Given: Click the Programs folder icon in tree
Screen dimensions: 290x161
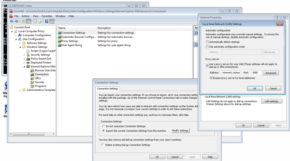Looking at the screenshot, I should (32, 86).
